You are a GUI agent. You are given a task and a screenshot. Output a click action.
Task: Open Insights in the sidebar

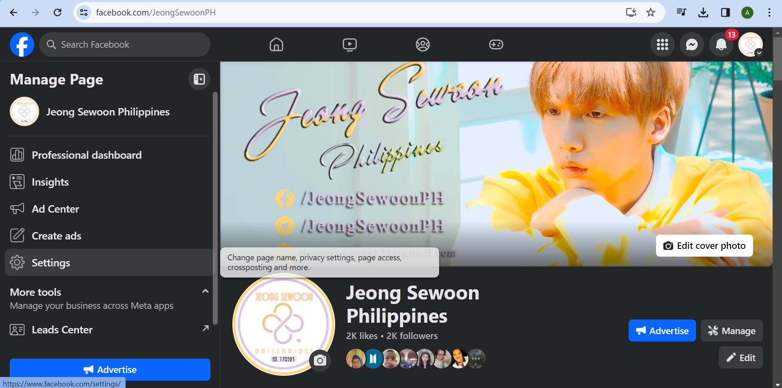point(109,182)
